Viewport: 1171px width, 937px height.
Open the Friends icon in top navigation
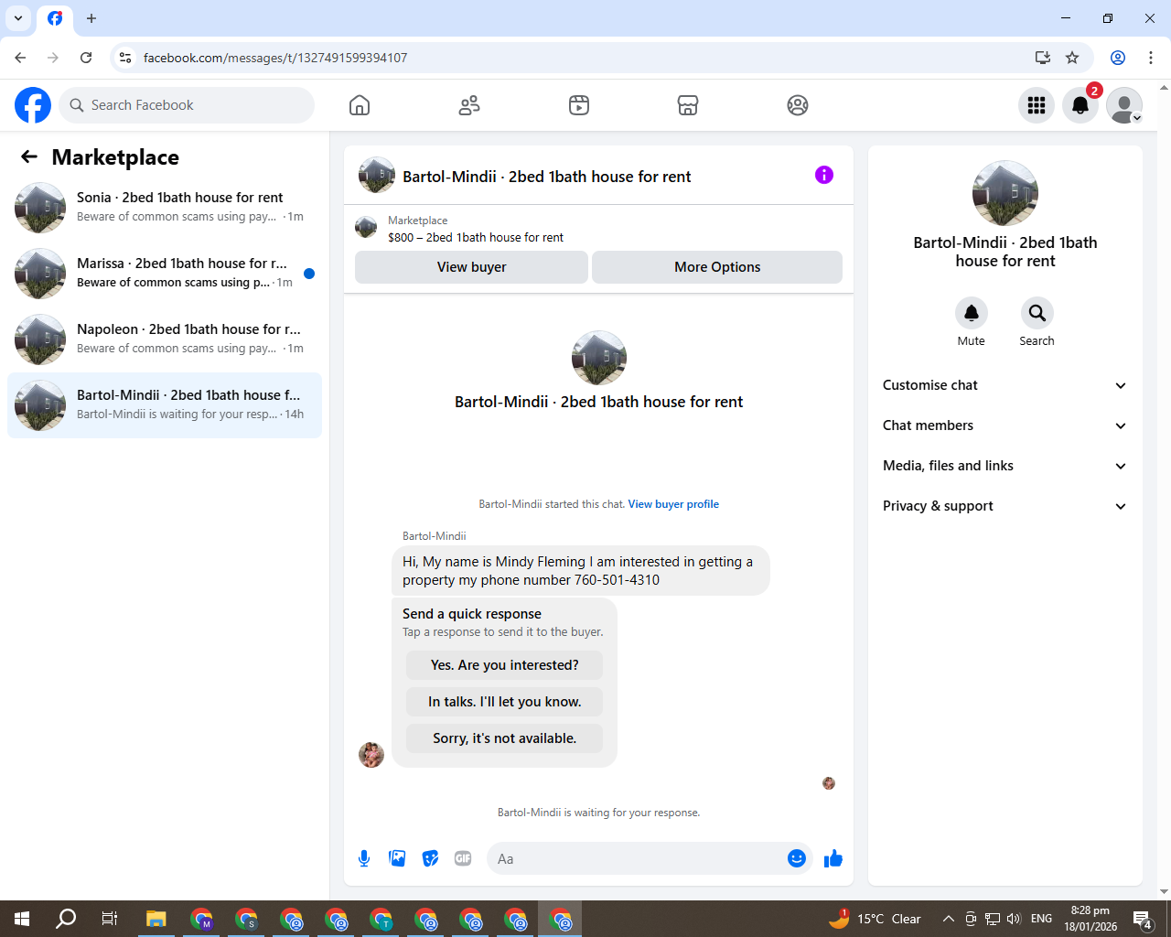(x=469, y=105)
